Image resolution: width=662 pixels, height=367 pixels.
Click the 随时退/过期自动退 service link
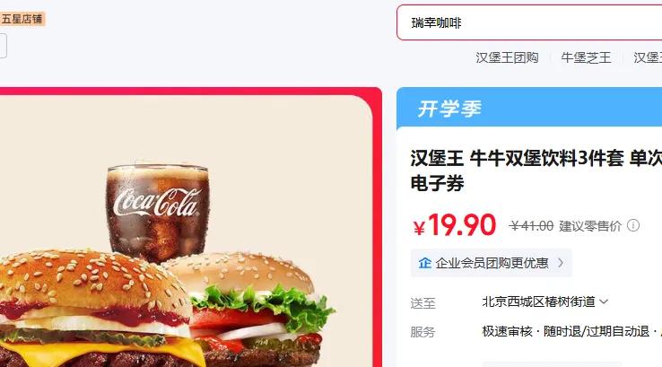pyautogui.click(x=597, y=331)
